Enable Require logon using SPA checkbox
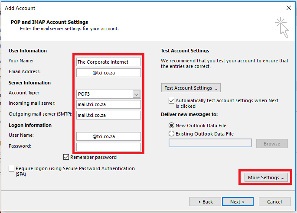297x213 pixels. pyautogui.click(x=11, y=168)
